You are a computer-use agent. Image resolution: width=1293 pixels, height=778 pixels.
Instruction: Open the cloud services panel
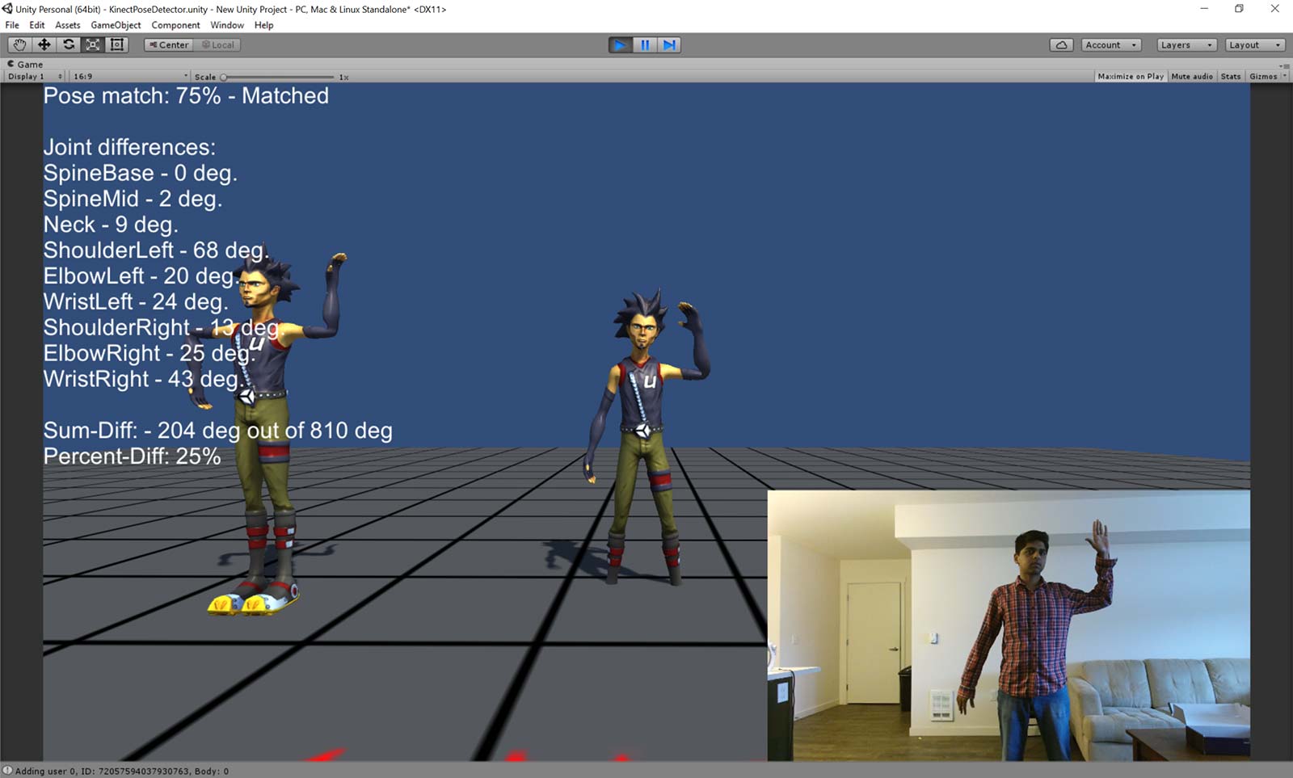[1061, 45]
